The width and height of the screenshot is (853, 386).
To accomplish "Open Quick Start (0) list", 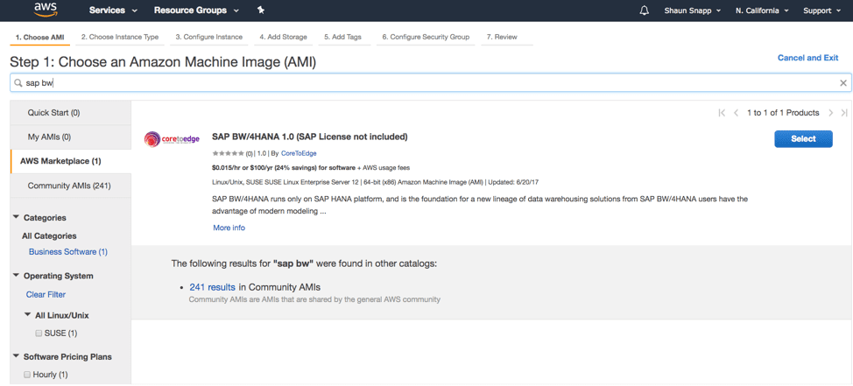I will (71, 113).
